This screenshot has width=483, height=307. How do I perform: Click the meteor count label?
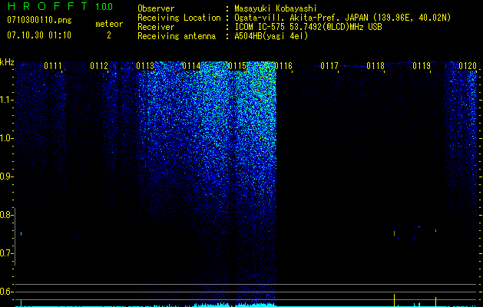(109, 24)
